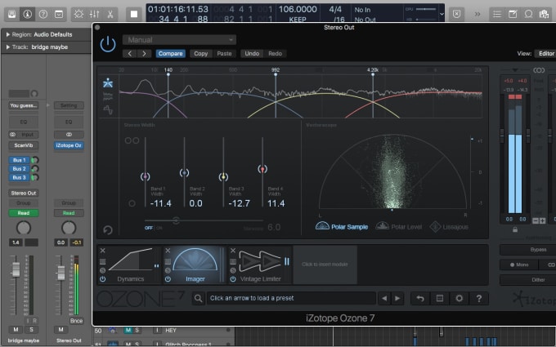Open the Media Browser icon
556x347 pixels.
tap(544, 14)
